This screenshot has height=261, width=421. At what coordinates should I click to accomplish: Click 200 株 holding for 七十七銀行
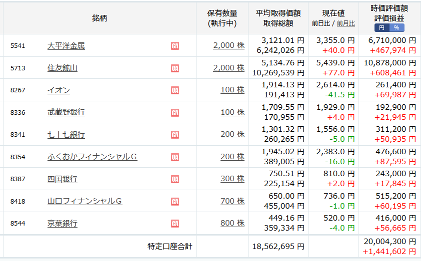(232, 134)
